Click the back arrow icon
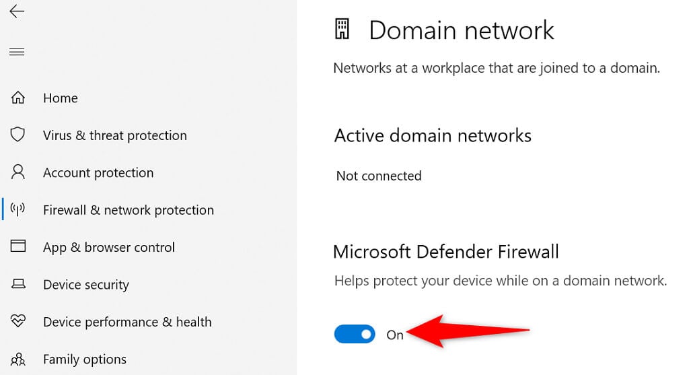 17,12
